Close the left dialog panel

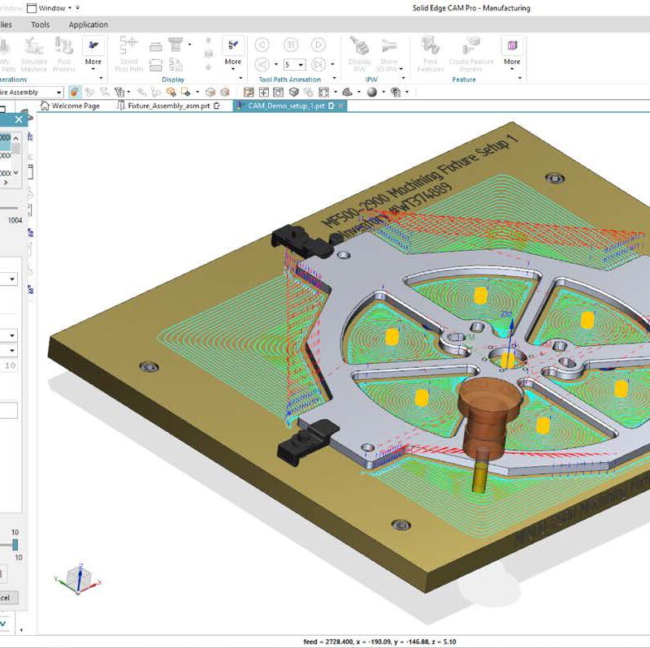(19, 119)
